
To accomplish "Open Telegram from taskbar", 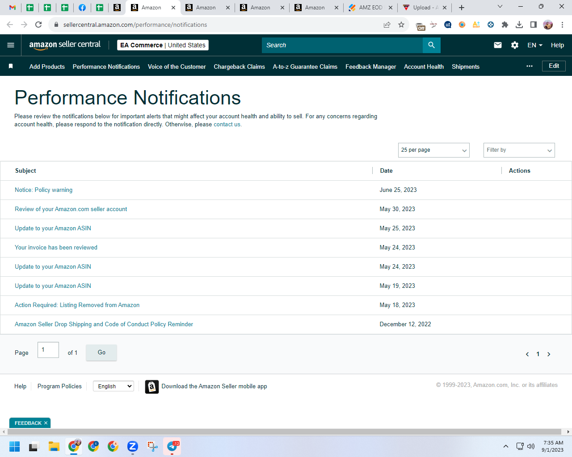I will 172,446.
